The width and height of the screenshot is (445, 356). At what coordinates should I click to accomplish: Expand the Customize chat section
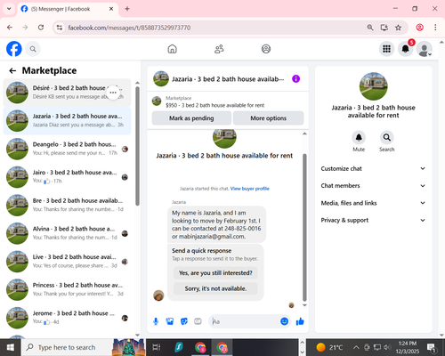[373, 168]
